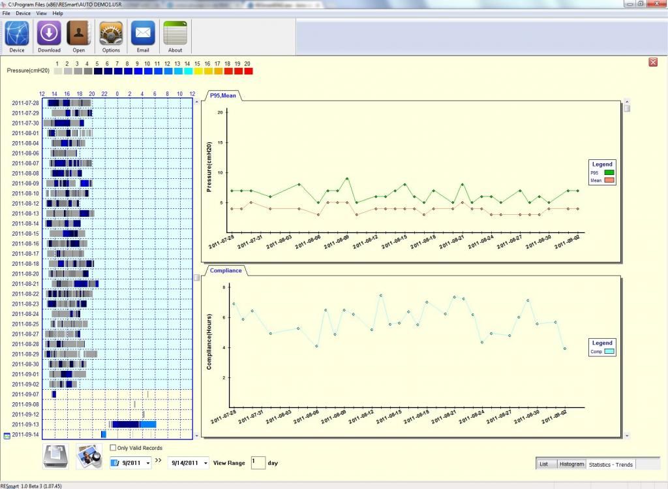Click charts panel scroll down arrow
This screenshot has height=489, width=668.
[x=627, y=435]
